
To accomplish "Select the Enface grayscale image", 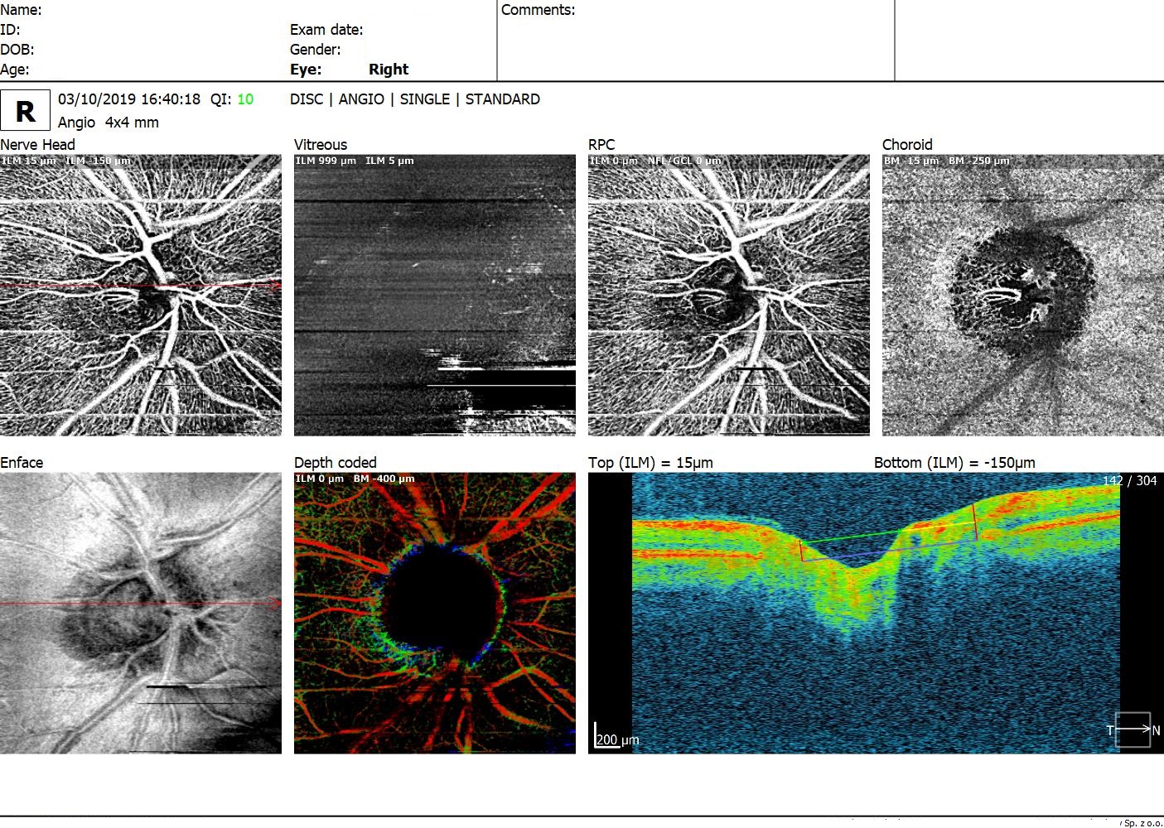I will pos(141,613).
